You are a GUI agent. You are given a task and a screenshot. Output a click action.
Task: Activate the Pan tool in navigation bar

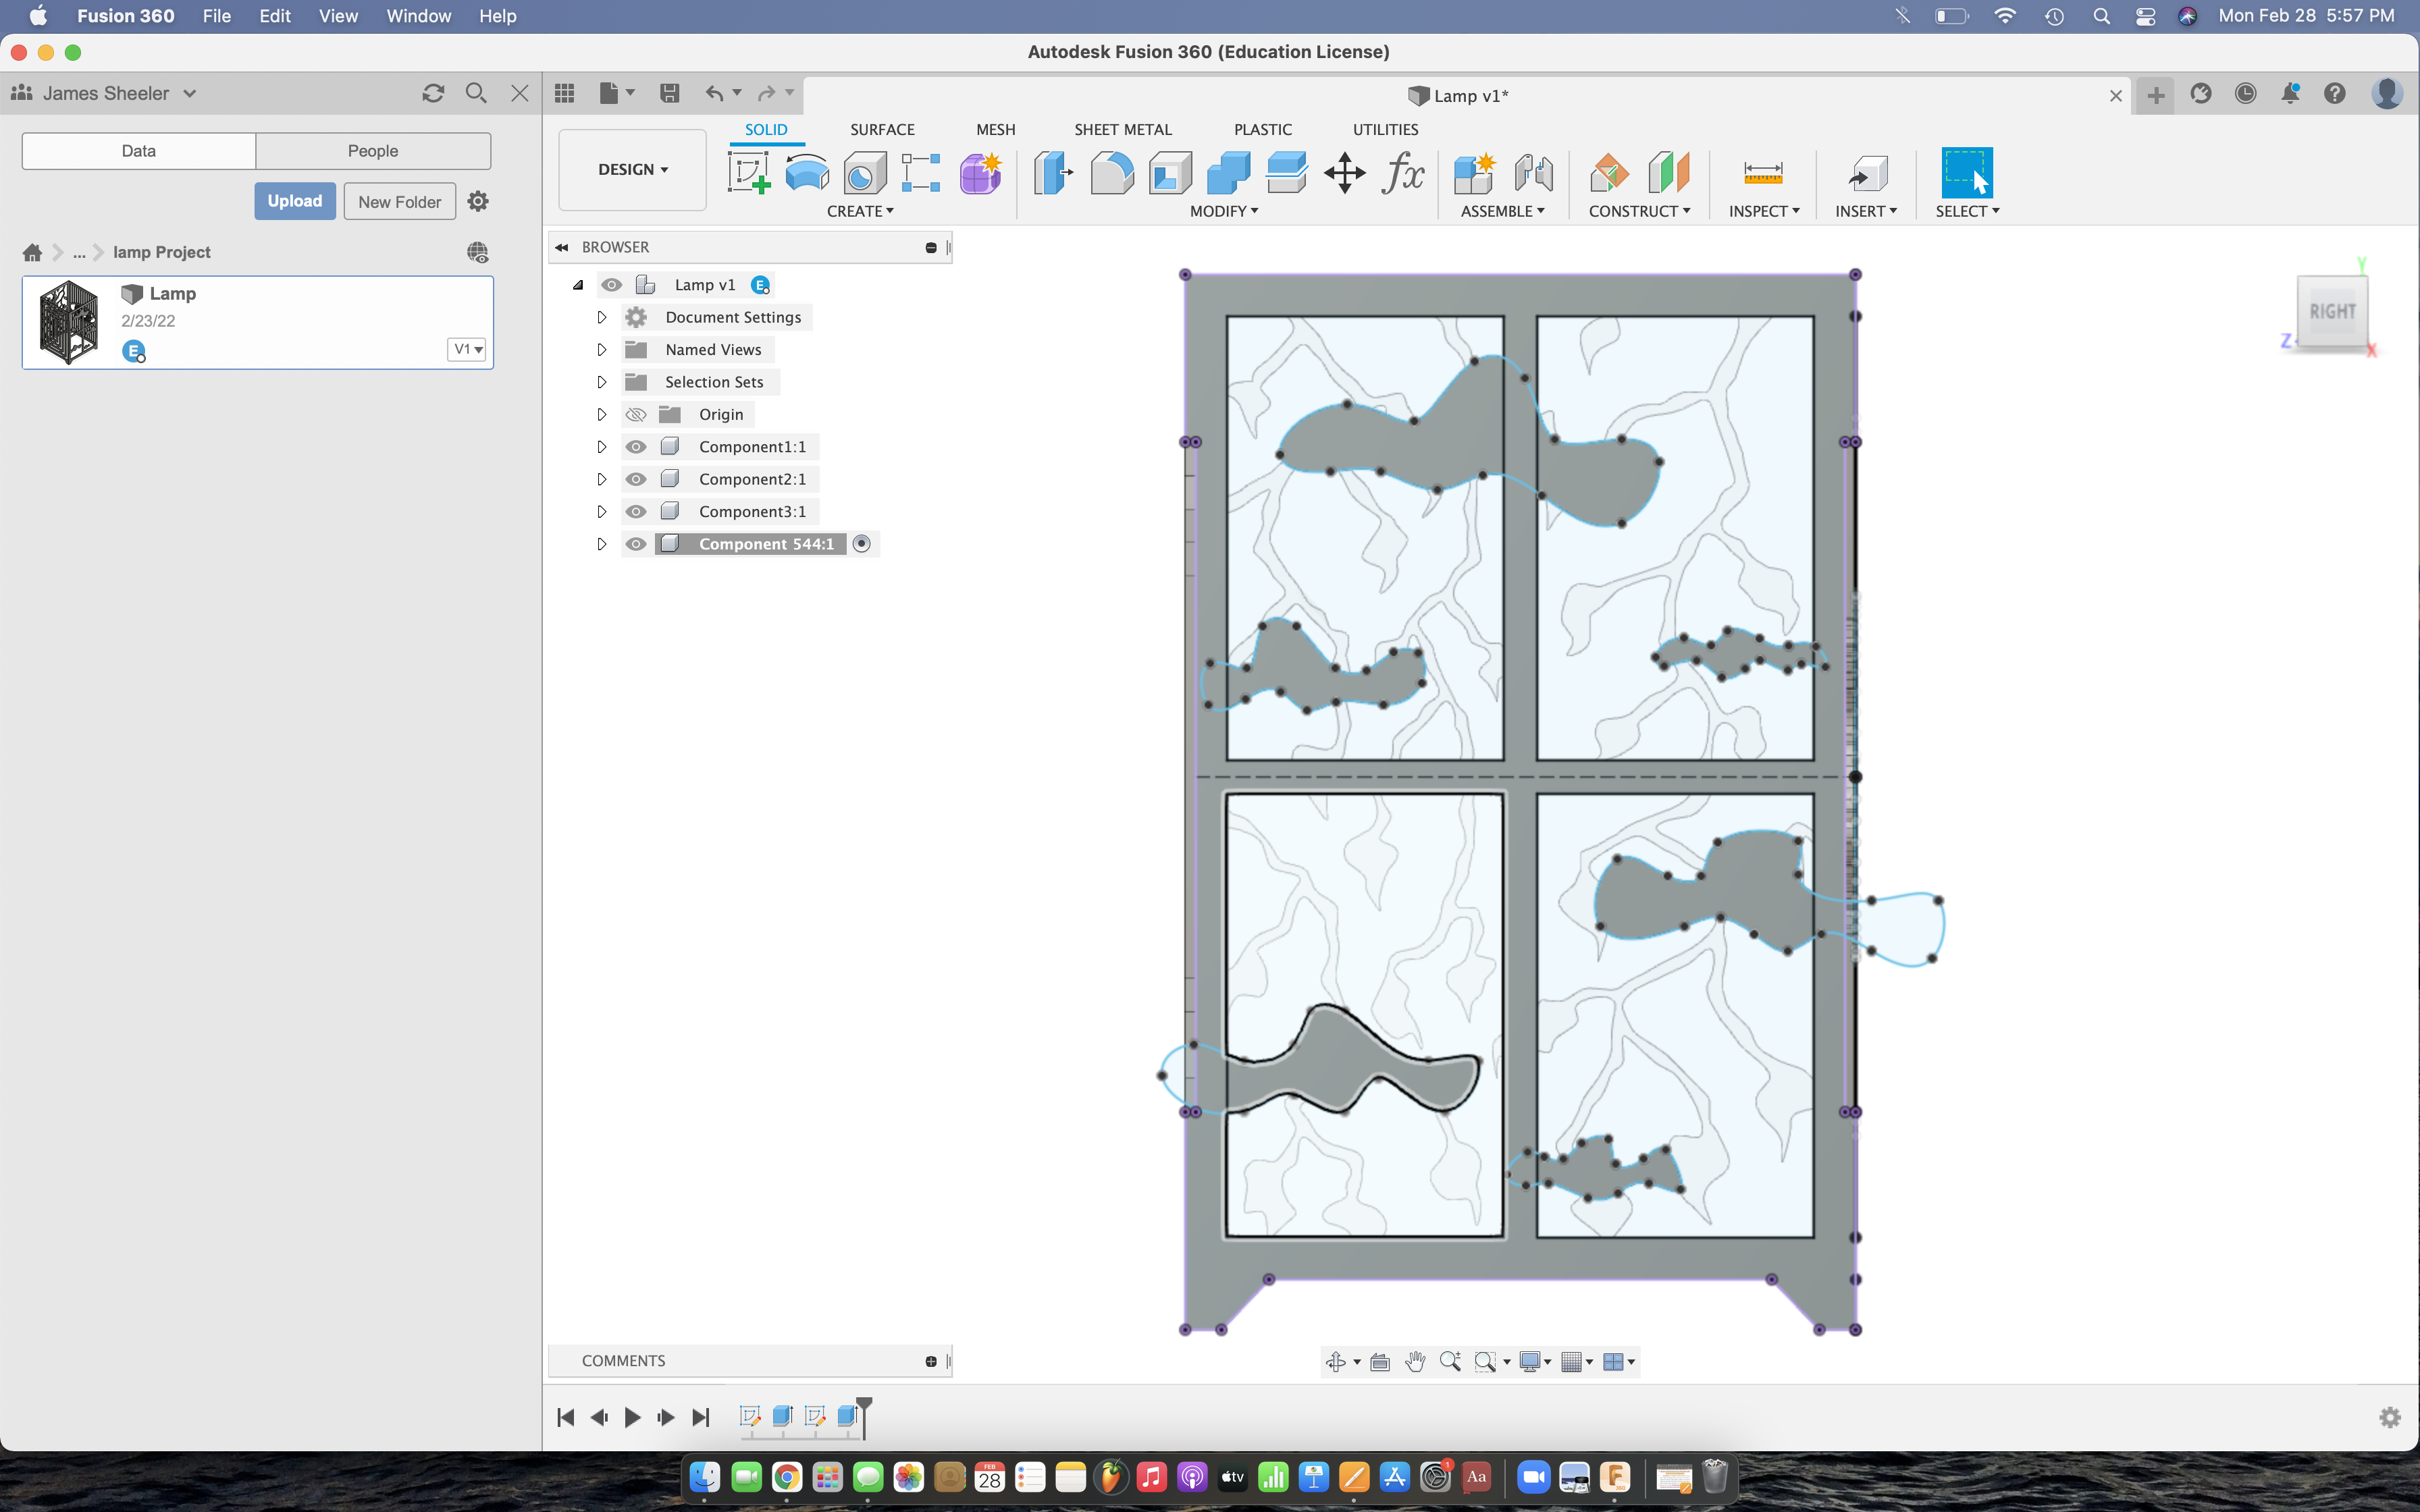1415,1361
